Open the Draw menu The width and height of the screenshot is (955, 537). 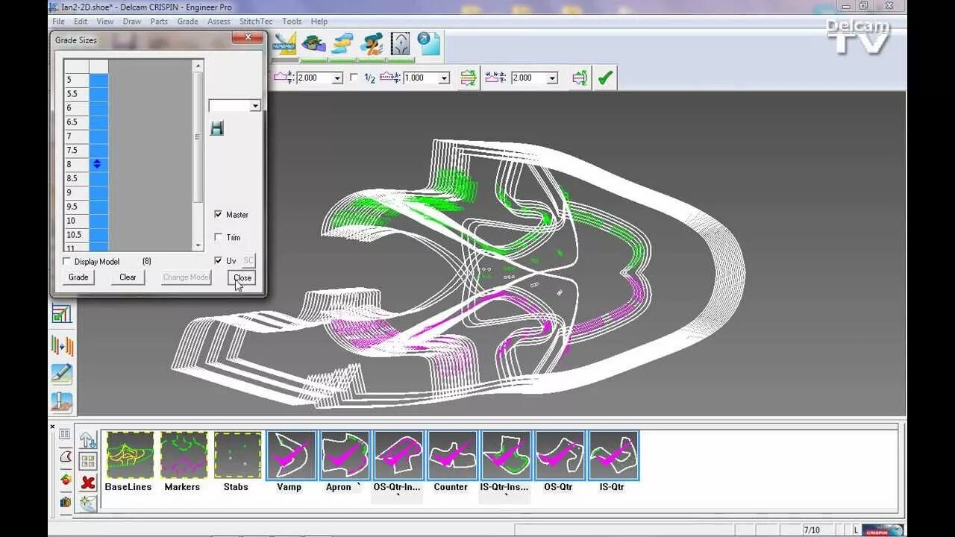coord(132,22)
